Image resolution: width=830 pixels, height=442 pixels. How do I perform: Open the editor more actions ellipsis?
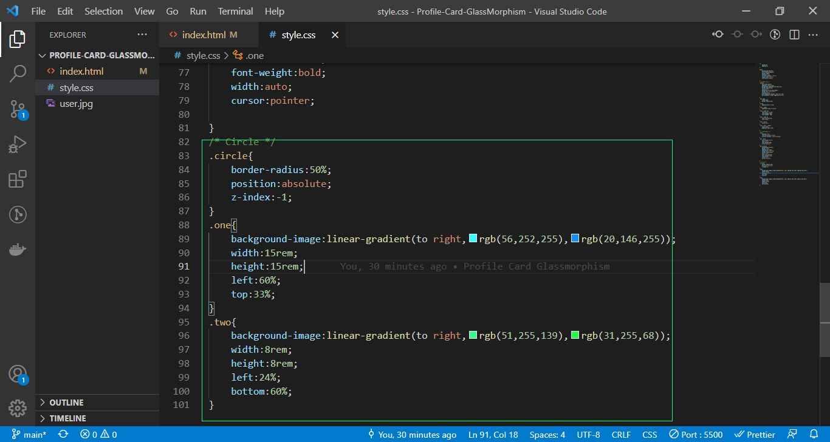pos(813,35)
